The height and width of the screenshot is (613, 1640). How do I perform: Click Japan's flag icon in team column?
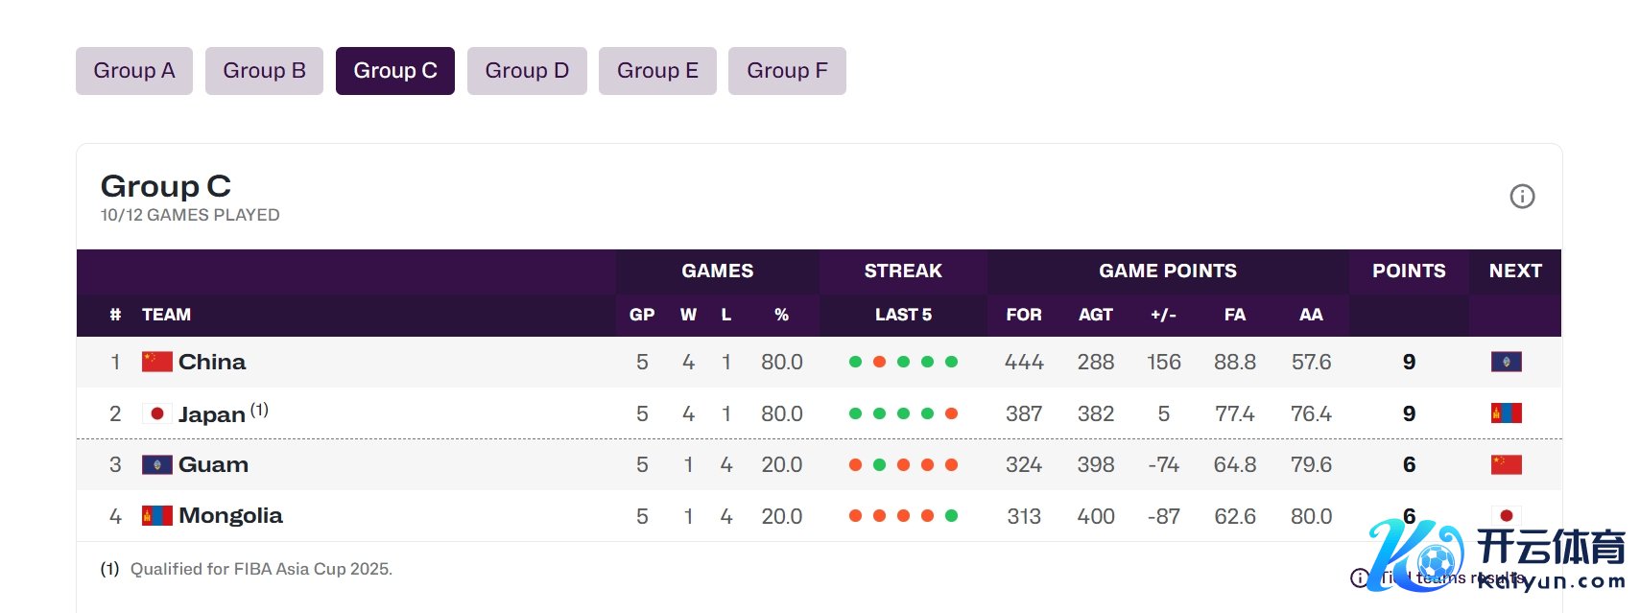tap(157, 413)
